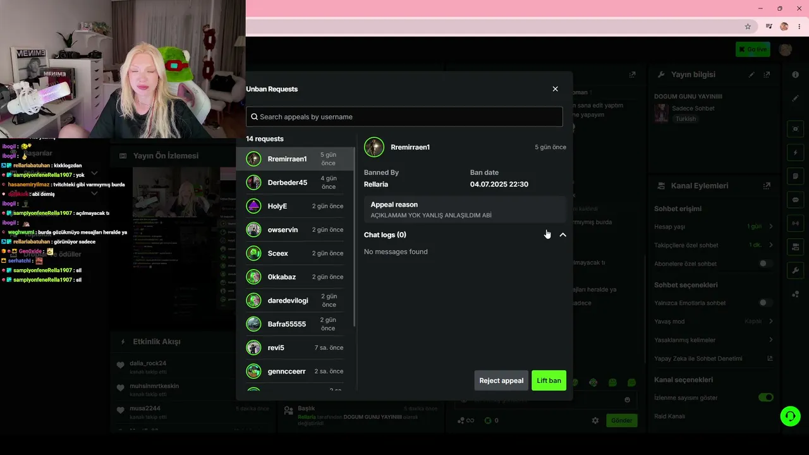Click the infinity channel points icon
Viewport: 809px width, 455px height.
466,420
